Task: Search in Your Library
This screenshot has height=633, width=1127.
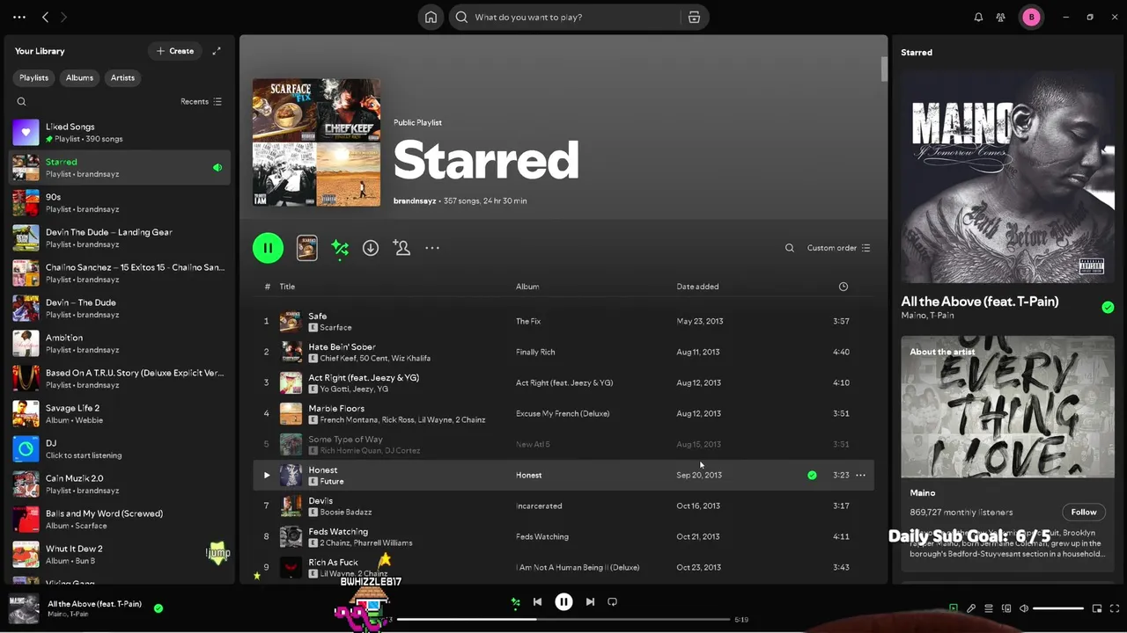Action: click(21, 101)
